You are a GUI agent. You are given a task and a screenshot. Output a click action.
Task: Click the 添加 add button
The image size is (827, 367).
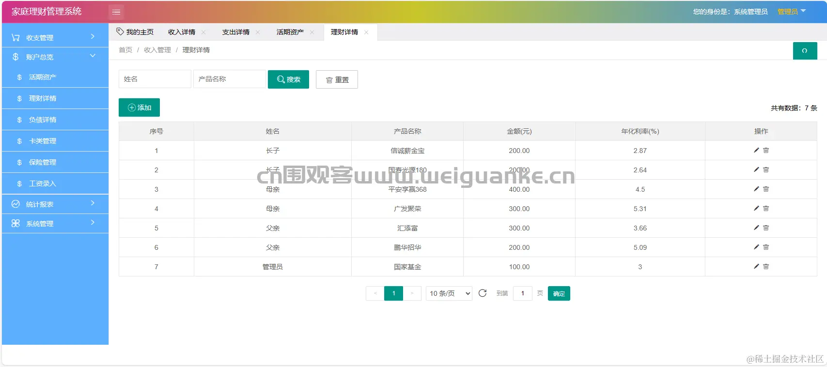click(x=139, y=107)
